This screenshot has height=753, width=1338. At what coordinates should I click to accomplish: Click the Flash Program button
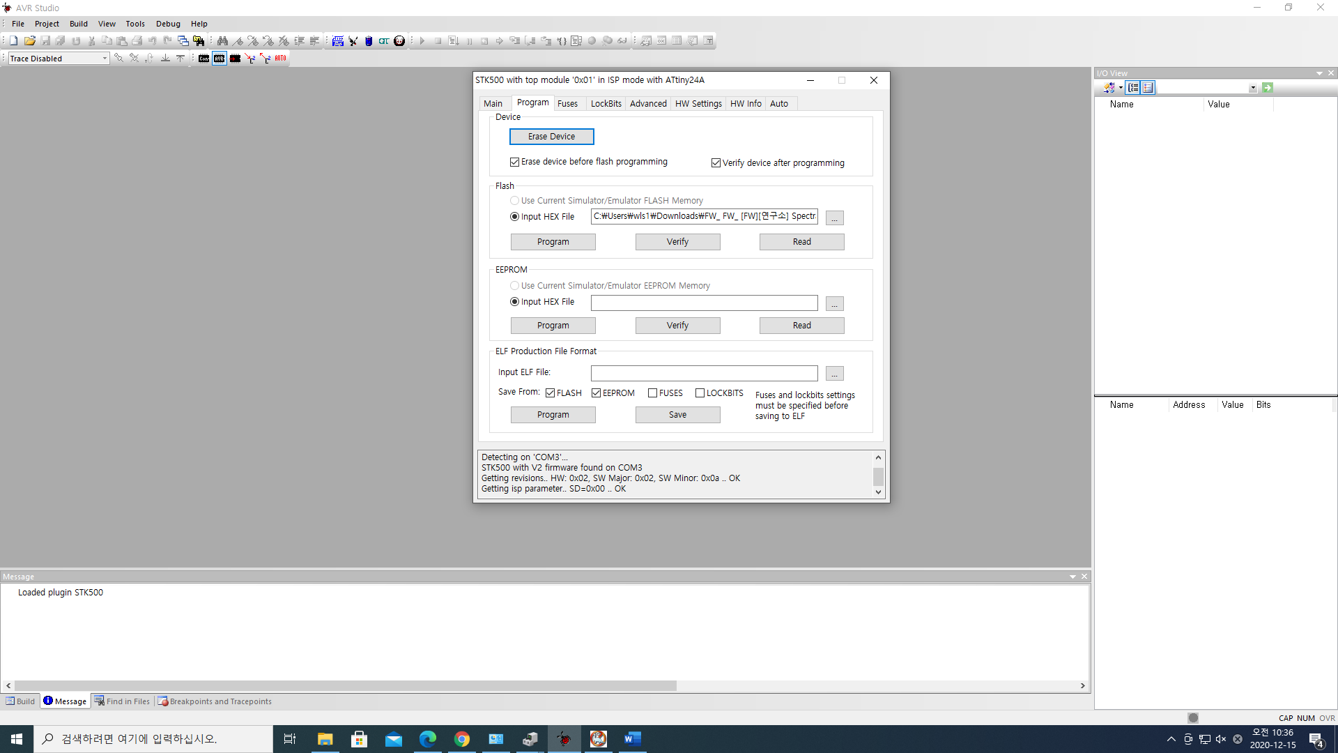tap(553, 242)
